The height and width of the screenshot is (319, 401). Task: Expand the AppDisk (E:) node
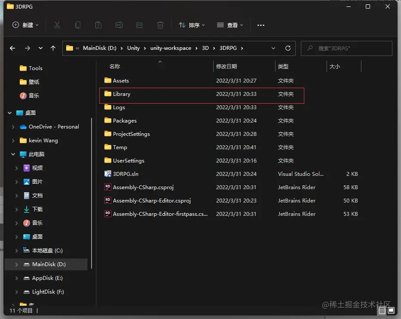(17, 278)
